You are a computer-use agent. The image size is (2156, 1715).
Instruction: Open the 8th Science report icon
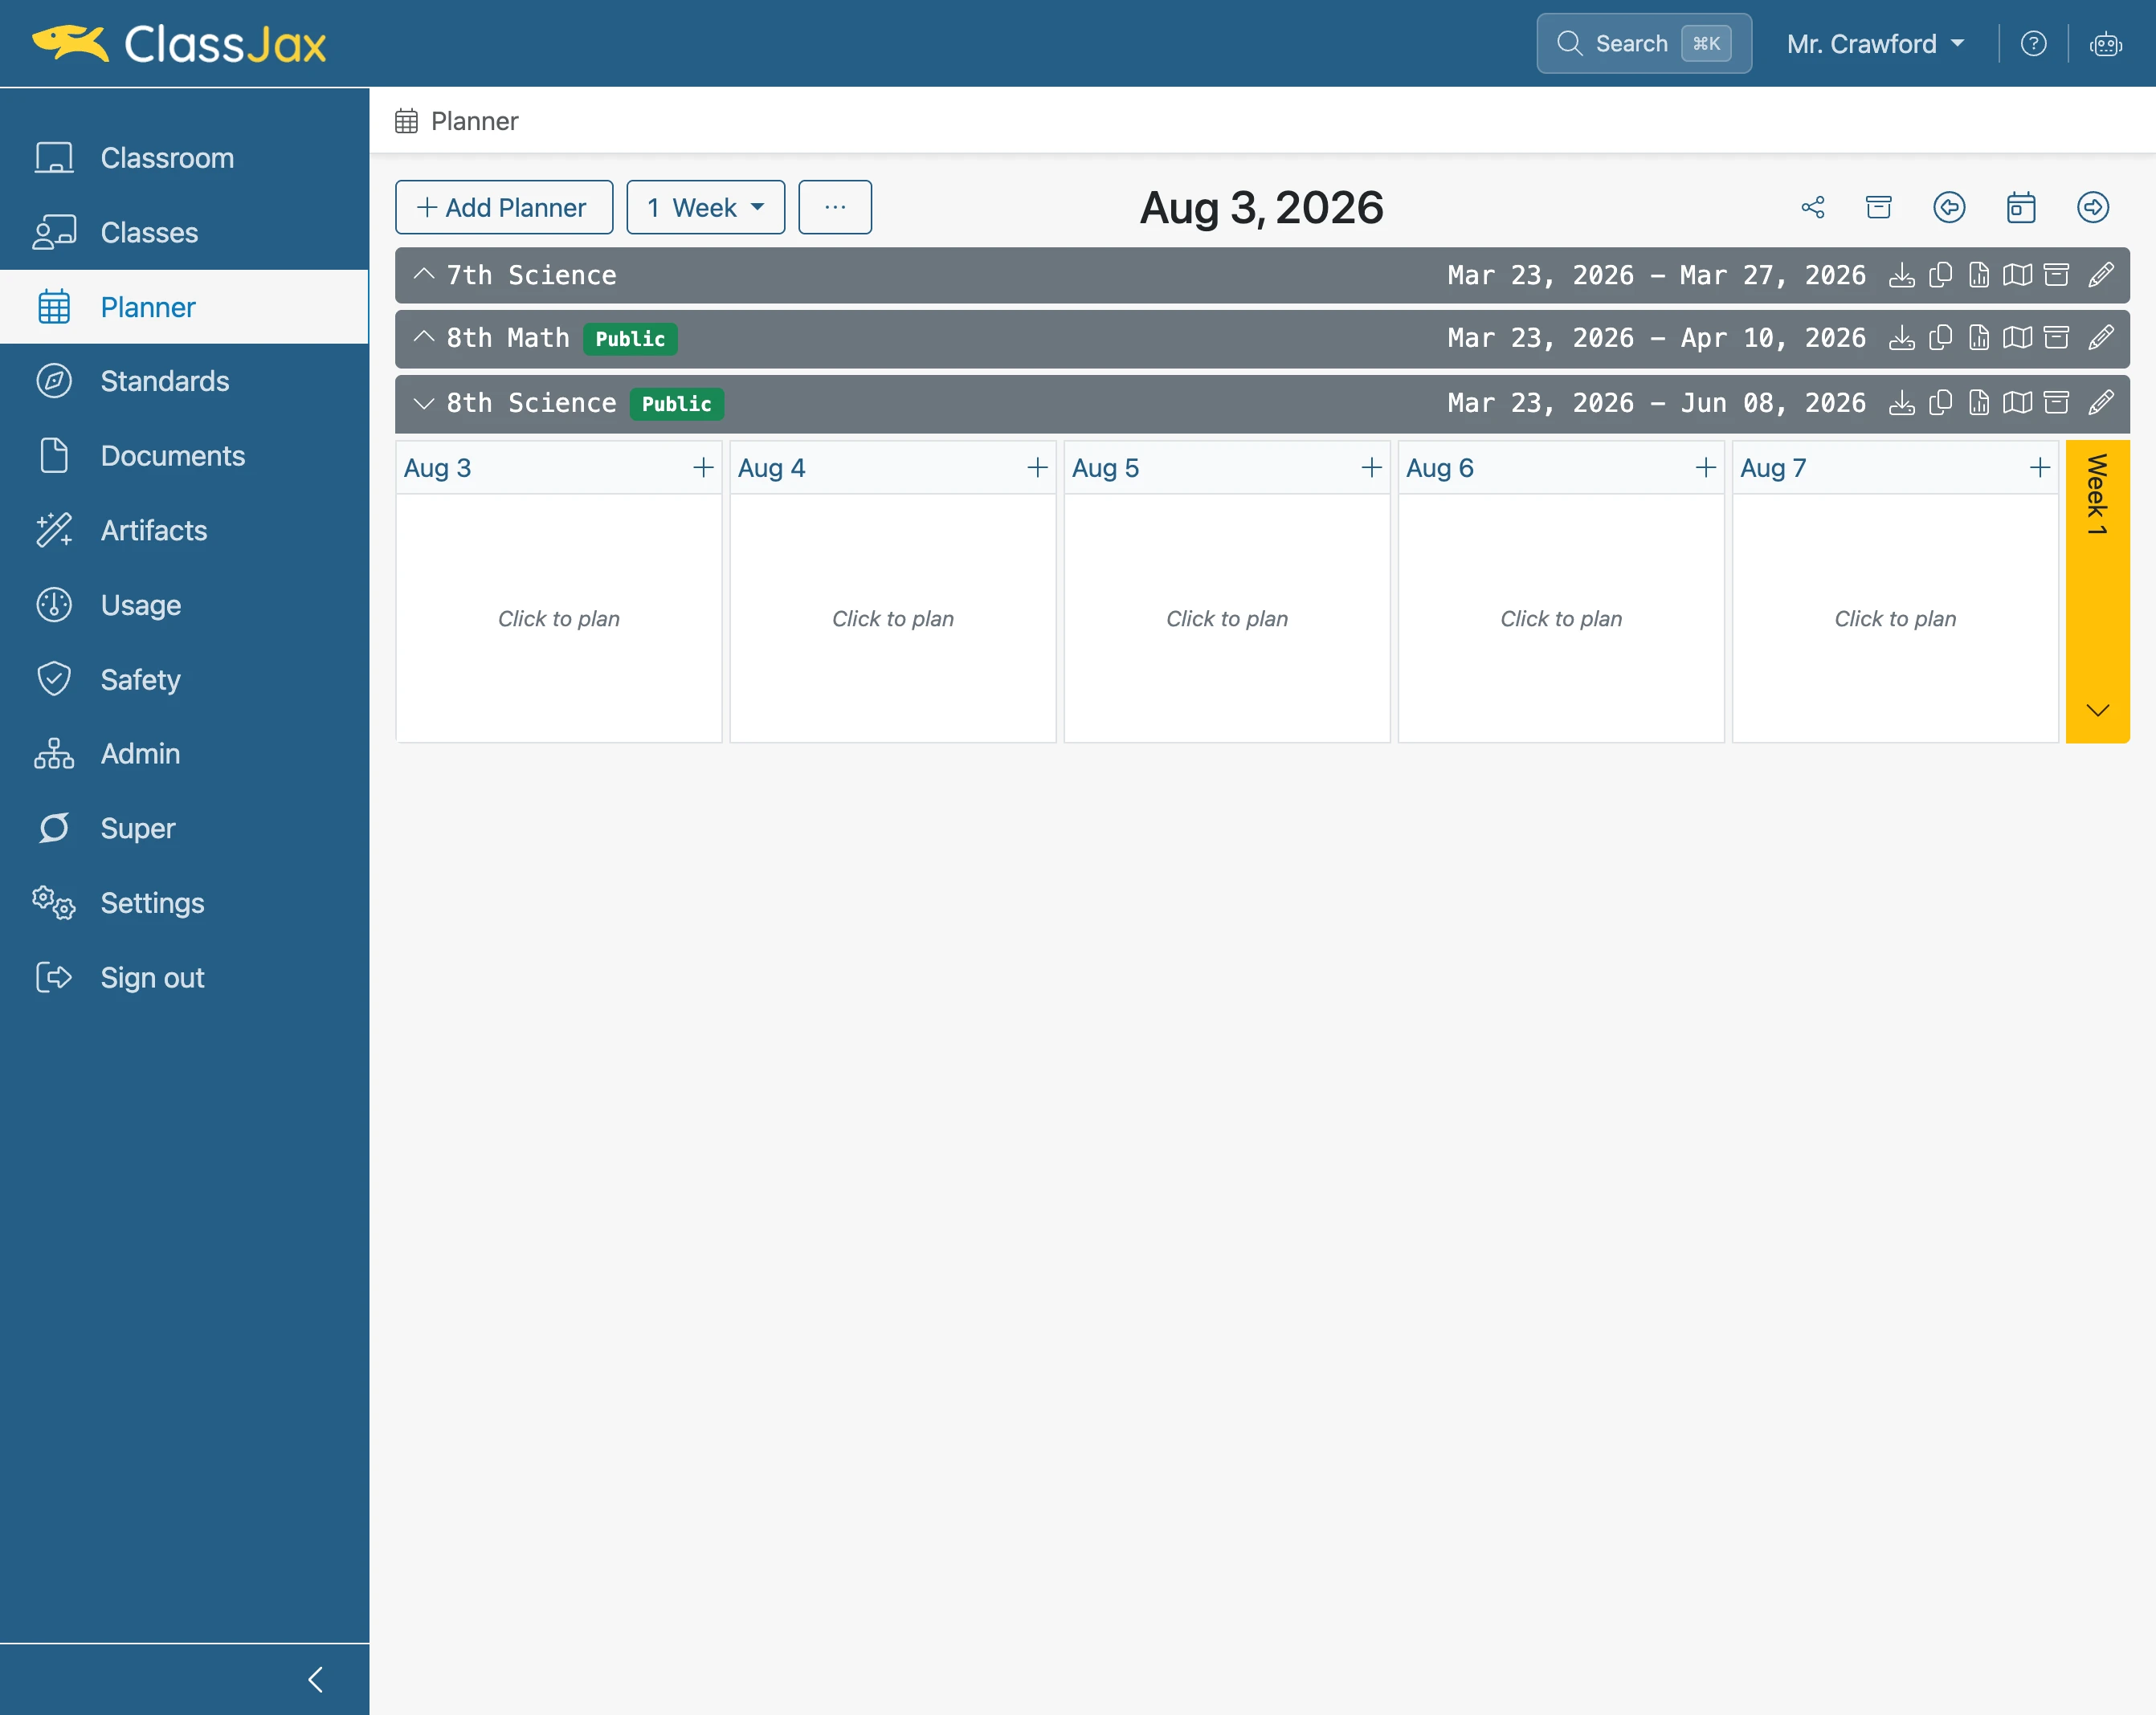click(x=1979, y=403)
